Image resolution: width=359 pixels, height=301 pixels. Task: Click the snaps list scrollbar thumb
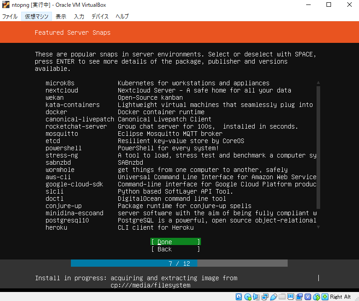(318, 148)
